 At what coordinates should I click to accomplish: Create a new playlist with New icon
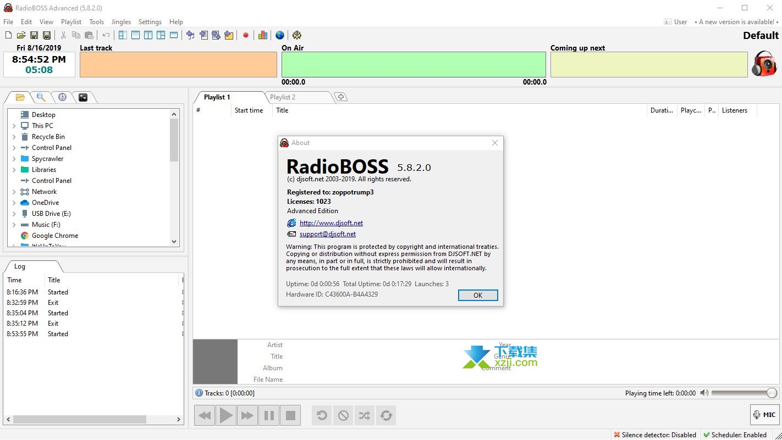(8, 35)
